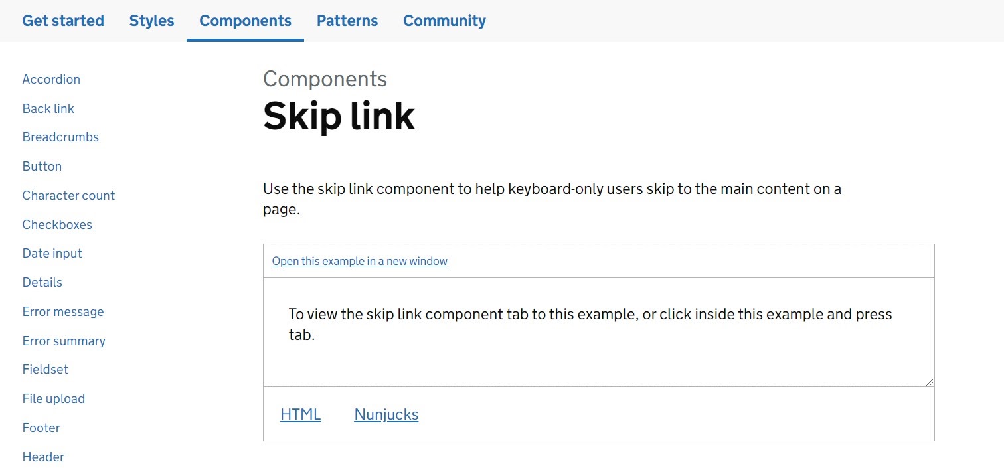Switch to the Nunjucks code tab

386,414
